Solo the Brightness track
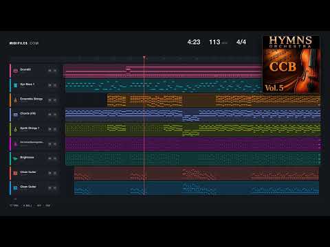Screen dimensions: 330x247 click(x=55, y=158)
